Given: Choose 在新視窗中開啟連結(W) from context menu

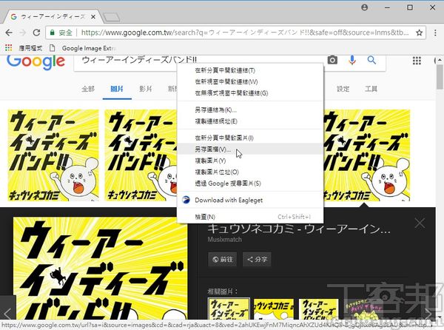Looking at the screenshot, I should 250,82.
